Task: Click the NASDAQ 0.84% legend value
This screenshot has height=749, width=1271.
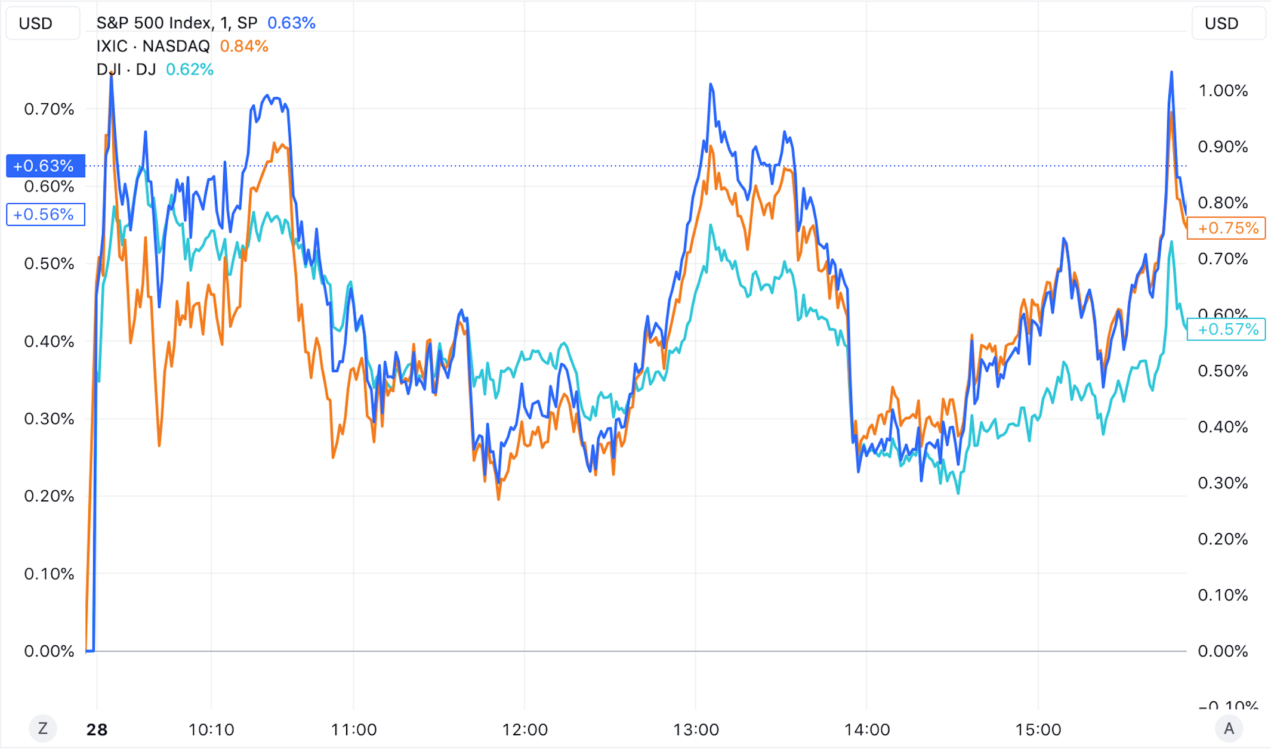Action: 244,46
